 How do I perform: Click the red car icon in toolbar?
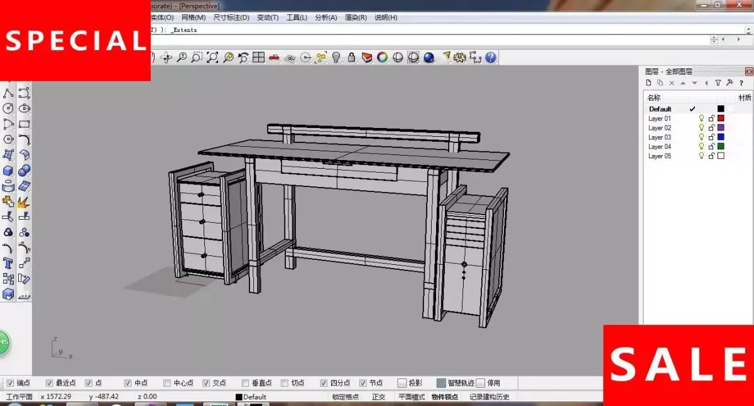point(274,57)
